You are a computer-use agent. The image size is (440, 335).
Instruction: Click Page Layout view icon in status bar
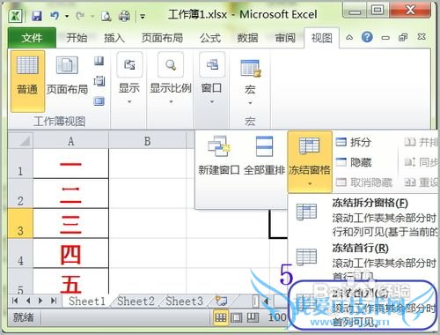(x=237, y=317)
